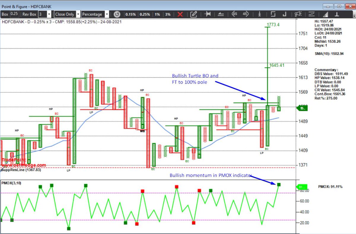Image resolution: width=356 pixels, height=234 pixels.
Task: Click the MidVal: 1538.26 value
Action: (328, 42)
